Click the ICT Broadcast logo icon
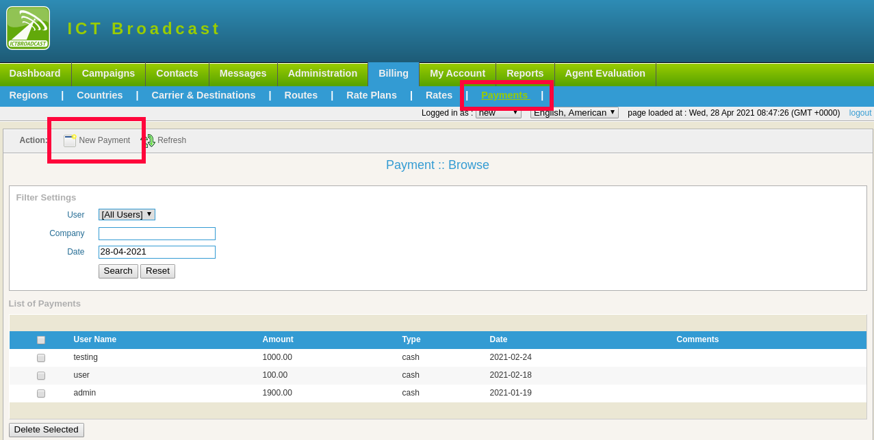The image size is (874, 440). [x=28, y=28]
